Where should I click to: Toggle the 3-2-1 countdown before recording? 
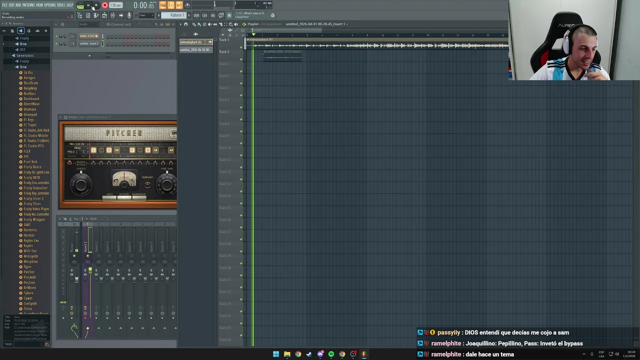pos(171,5)
